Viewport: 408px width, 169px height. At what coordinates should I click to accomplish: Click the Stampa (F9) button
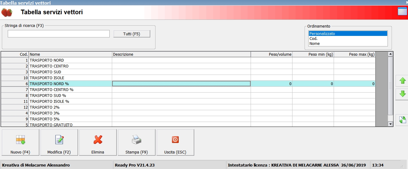[137, 142]
